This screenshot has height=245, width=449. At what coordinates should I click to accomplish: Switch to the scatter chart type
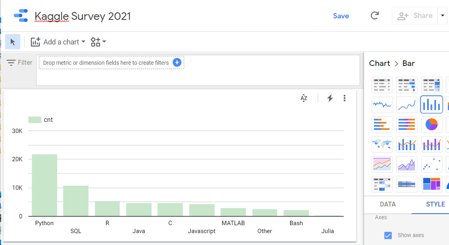(432, 164)
